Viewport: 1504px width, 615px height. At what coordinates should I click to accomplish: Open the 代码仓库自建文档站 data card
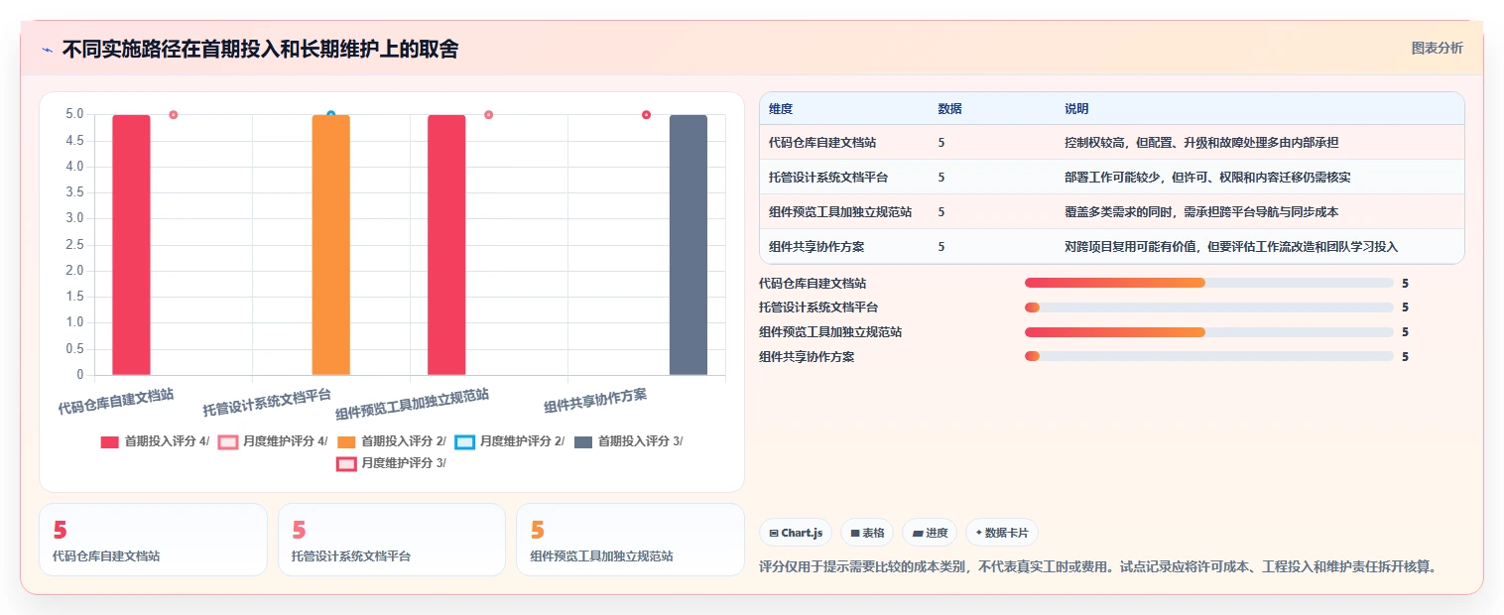(154, 540)
